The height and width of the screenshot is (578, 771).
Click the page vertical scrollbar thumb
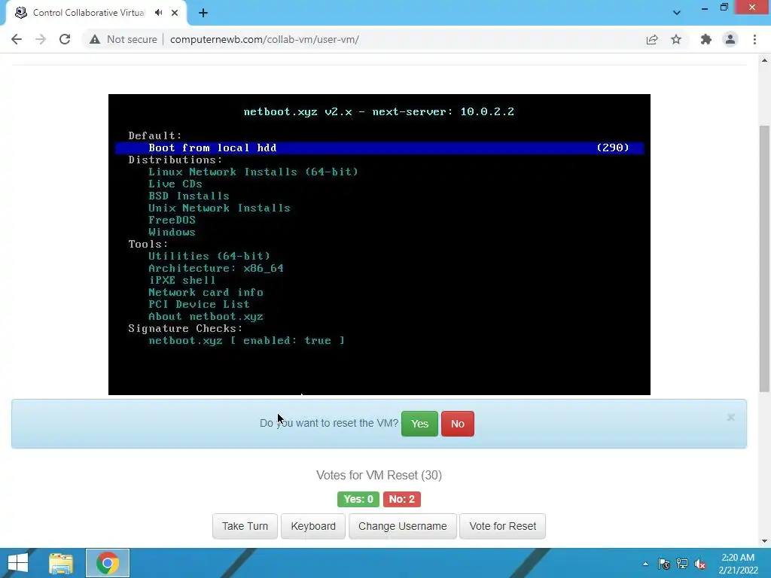tap(764, 259)
